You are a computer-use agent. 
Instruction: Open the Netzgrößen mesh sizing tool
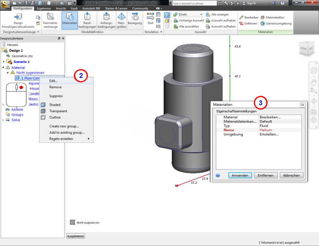(121, 20)
